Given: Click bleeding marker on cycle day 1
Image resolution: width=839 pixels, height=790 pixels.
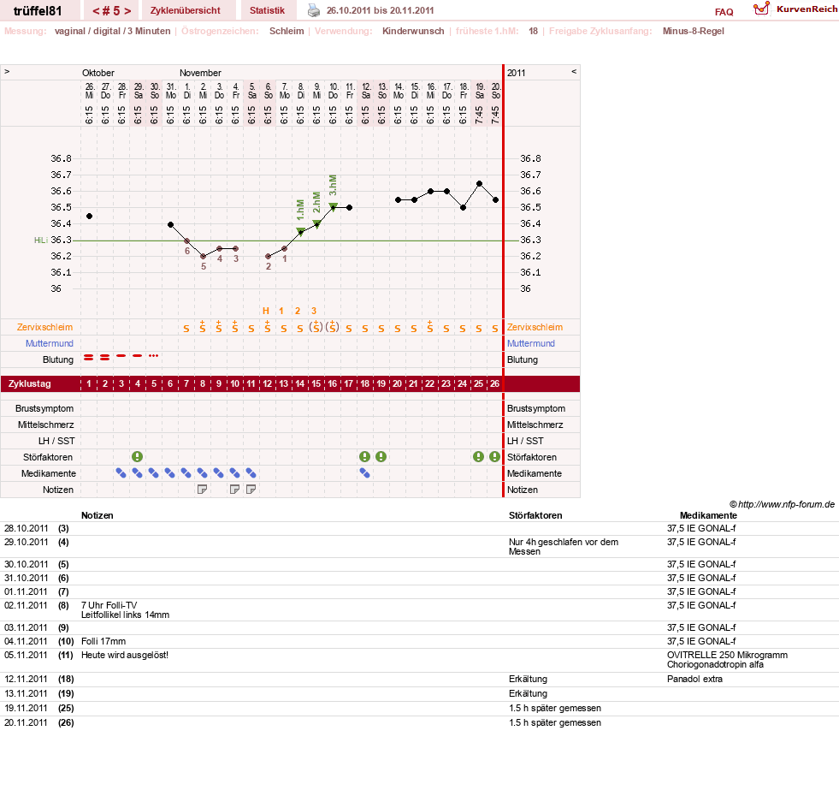Looking at the screenshot, I should click(89, 357).
